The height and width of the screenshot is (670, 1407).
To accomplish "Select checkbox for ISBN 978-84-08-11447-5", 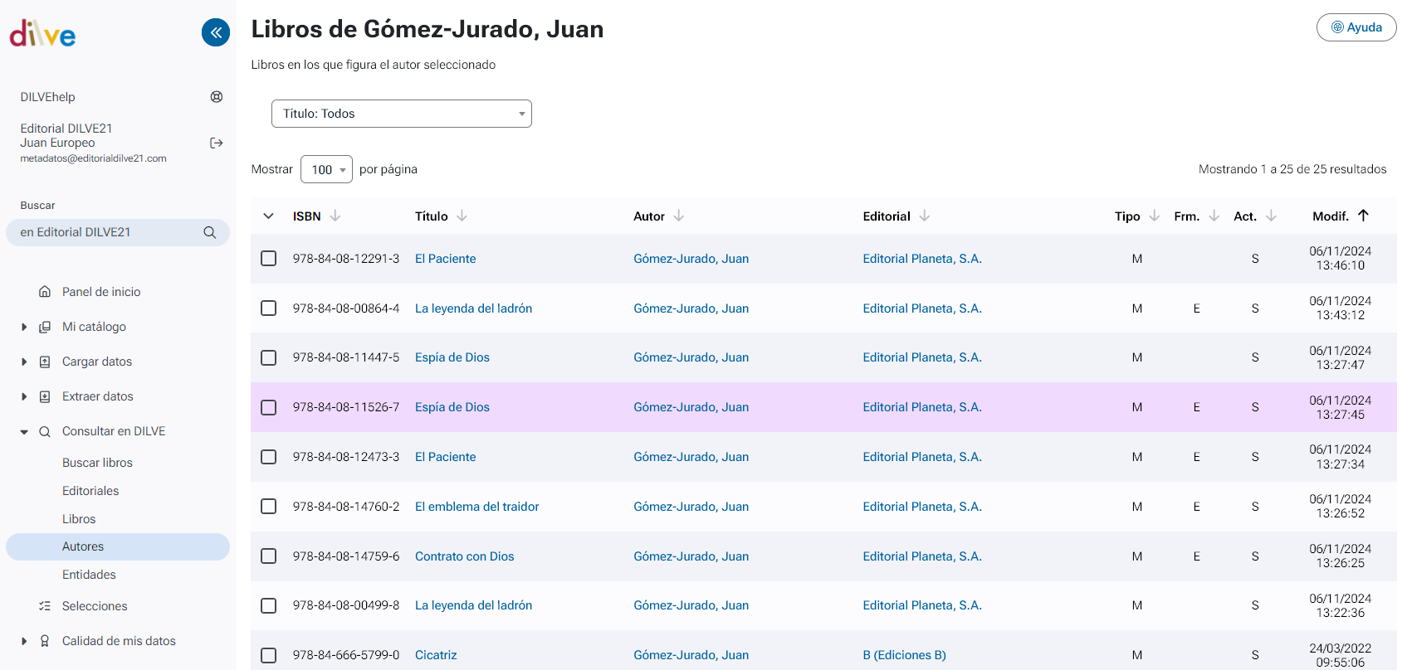I will [269, 357].
